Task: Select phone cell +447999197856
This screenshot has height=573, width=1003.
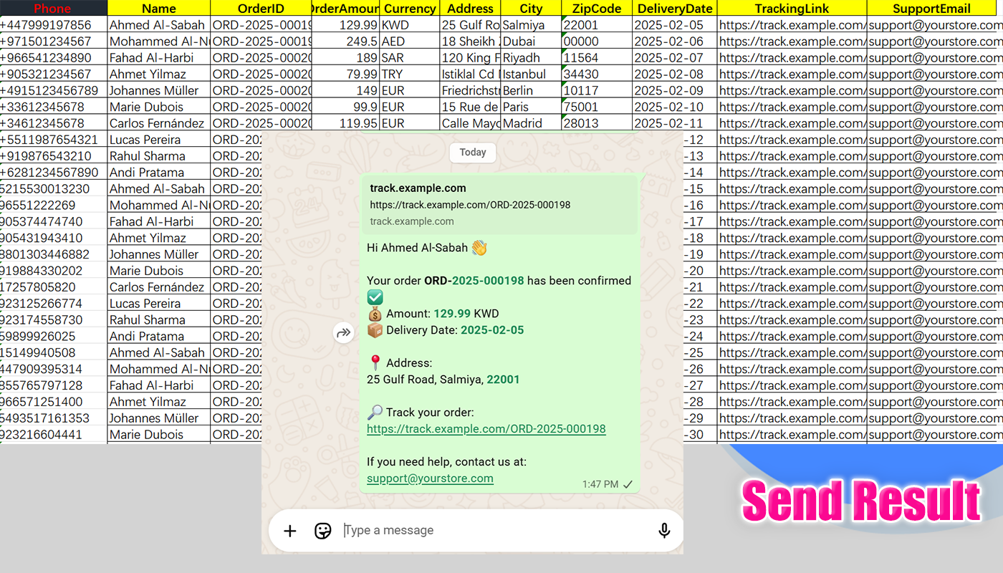Action: [53, 25]
